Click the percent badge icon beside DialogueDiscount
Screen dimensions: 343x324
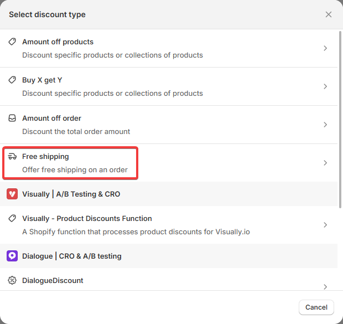click(x=12, y=280)
